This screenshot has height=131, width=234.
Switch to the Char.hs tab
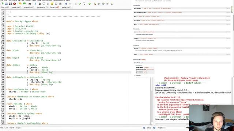coord(4,7)
